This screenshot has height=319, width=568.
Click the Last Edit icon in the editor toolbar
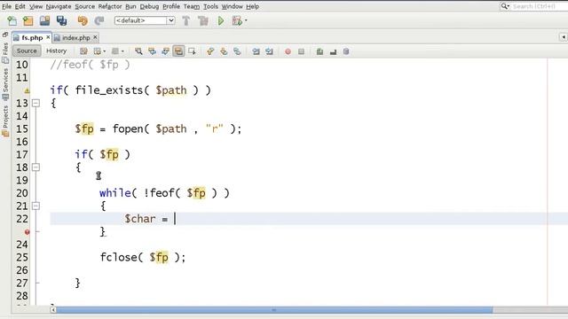(x=83, y=51)
